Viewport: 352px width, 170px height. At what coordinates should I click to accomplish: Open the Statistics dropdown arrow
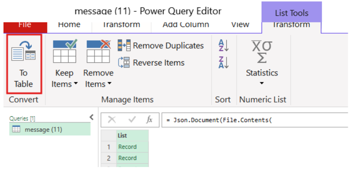pos(262,83)
